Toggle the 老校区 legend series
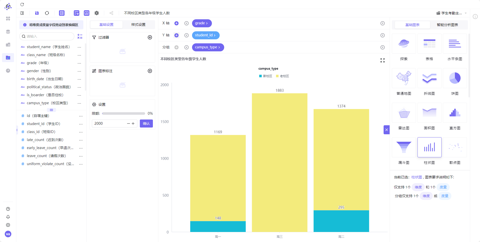 click(x=282, y=76)
